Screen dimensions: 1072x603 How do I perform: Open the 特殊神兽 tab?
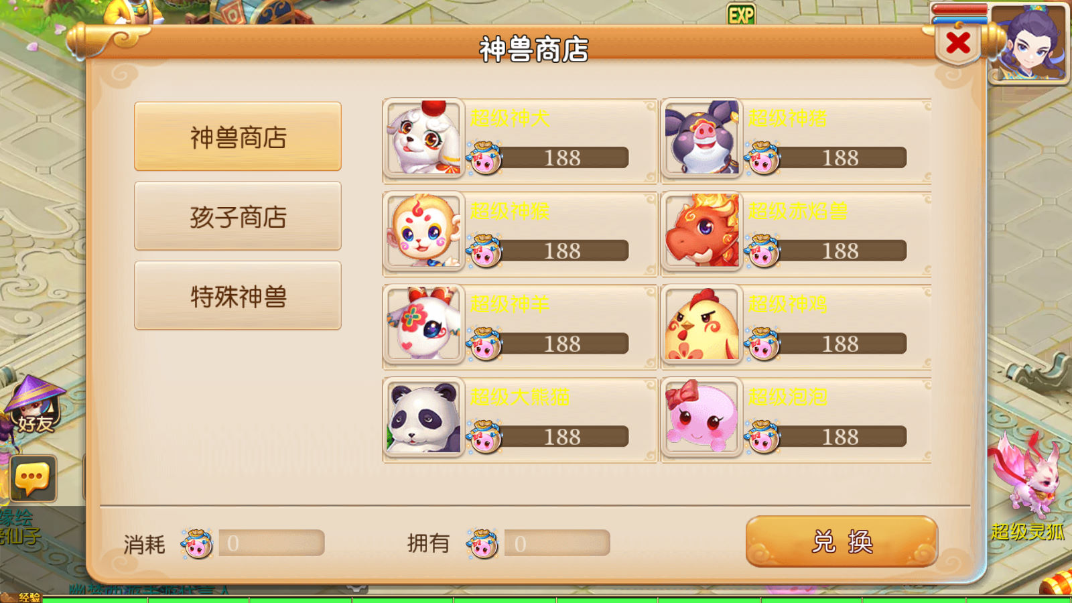238,295
